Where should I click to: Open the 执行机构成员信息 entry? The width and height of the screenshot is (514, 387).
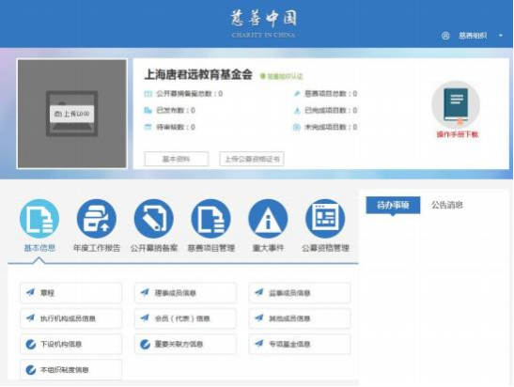point(71,318)
